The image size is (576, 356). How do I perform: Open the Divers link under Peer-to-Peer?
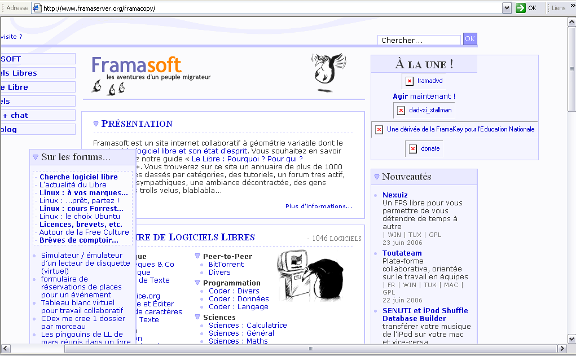click(219, 273)
